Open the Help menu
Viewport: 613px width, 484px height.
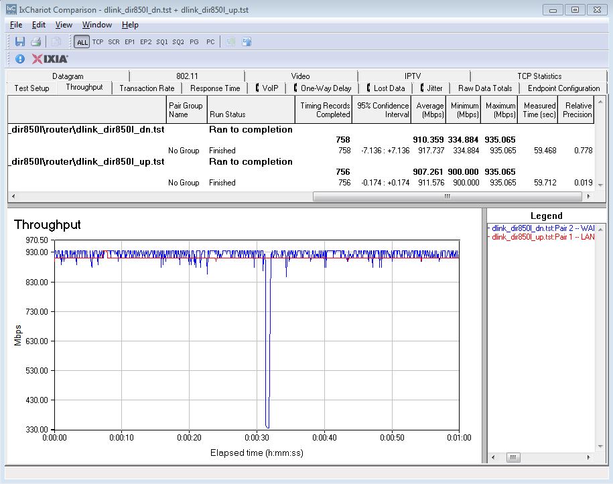[x=130, y=25]
